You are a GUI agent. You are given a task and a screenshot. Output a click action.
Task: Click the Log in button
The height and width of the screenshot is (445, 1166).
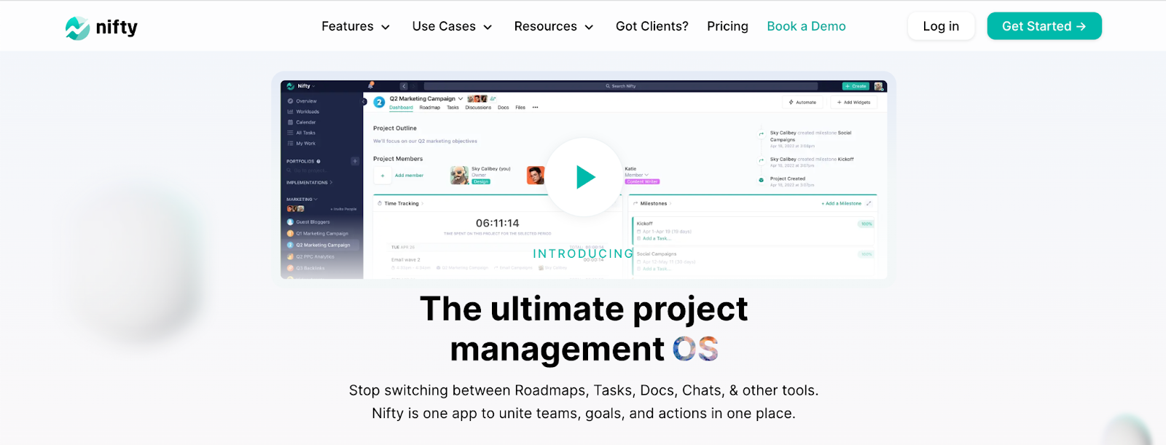pos(941,26)
